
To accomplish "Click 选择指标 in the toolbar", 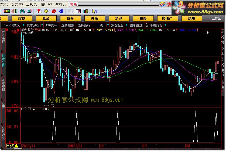I will 84,25.
